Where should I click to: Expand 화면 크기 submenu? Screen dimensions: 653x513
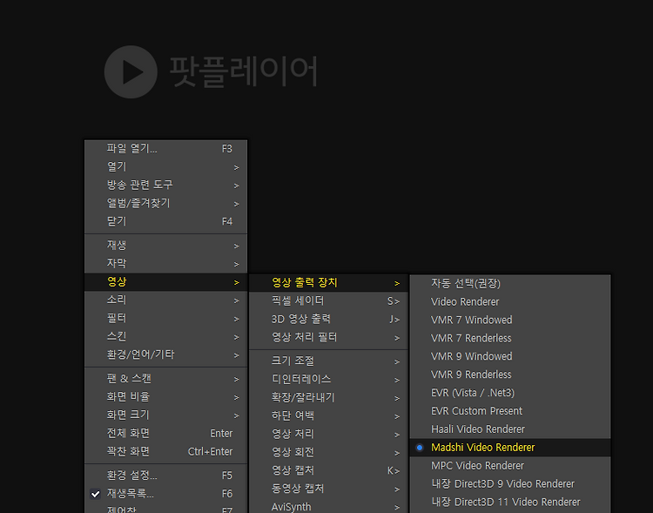pyautogui.click(x=165, y=415)
